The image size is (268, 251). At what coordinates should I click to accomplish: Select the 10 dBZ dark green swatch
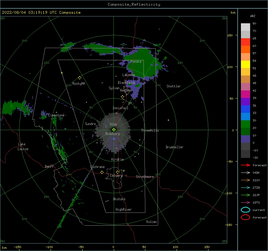245,131
